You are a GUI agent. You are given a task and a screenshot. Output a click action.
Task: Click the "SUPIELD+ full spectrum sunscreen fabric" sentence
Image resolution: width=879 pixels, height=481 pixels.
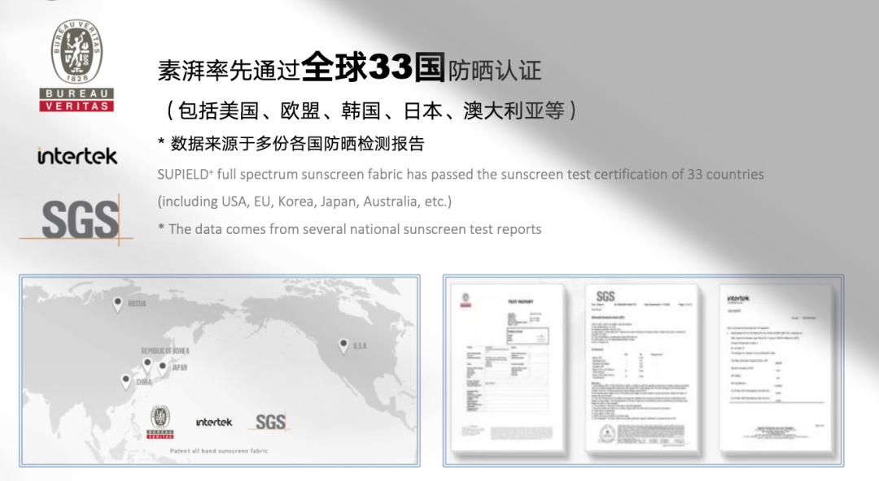pos(461,174)
